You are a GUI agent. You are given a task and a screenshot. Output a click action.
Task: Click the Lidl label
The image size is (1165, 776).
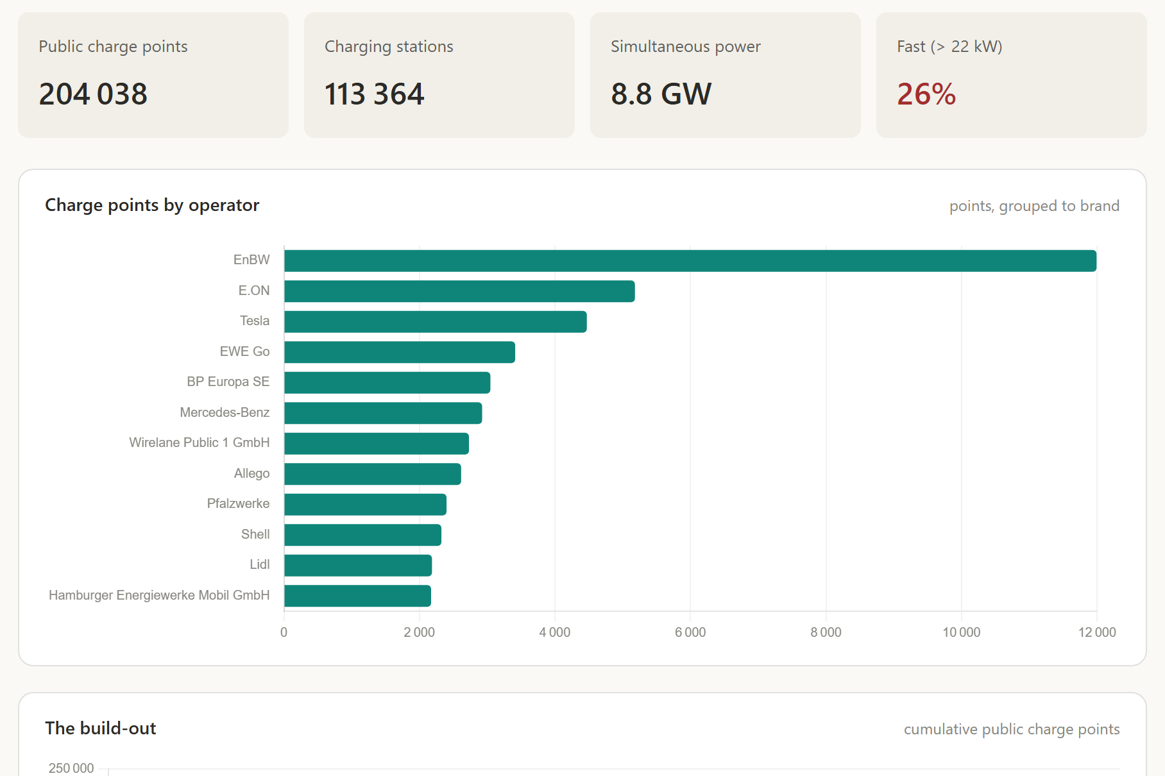click(x=260, y=564)
